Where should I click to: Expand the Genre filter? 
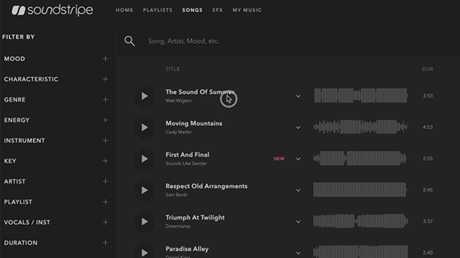coord(105,100)
